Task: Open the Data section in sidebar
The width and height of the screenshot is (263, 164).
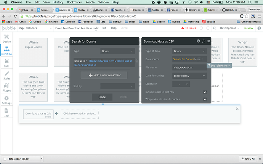Action: coord(6,63)
